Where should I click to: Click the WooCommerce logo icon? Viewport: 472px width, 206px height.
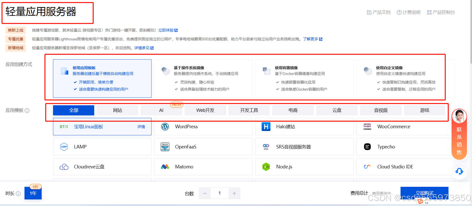click(x=367, y=126)
